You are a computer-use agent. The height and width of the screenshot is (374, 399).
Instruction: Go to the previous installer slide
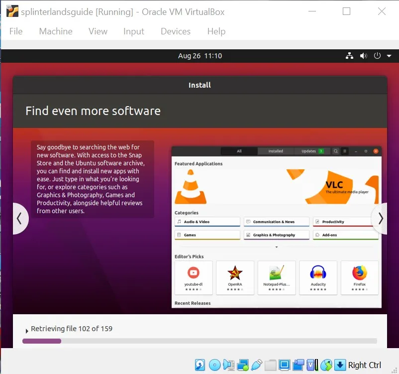[x=20, y=218]
